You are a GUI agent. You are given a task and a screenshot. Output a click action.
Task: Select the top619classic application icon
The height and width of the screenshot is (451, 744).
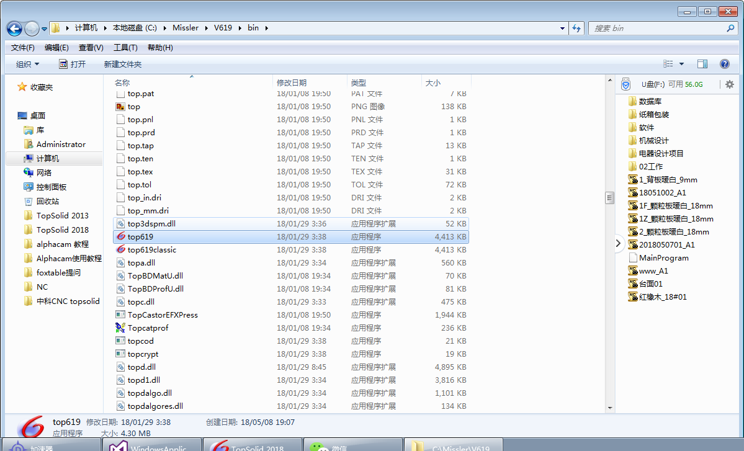pos(120,249)
